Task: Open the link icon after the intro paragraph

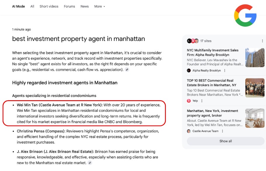Action: point(127,70)
